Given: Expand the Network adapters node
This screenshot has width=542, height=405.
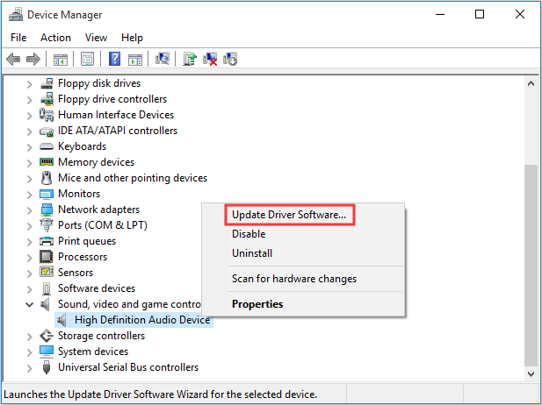Looking at the screenshot, I should click(30, 210).
